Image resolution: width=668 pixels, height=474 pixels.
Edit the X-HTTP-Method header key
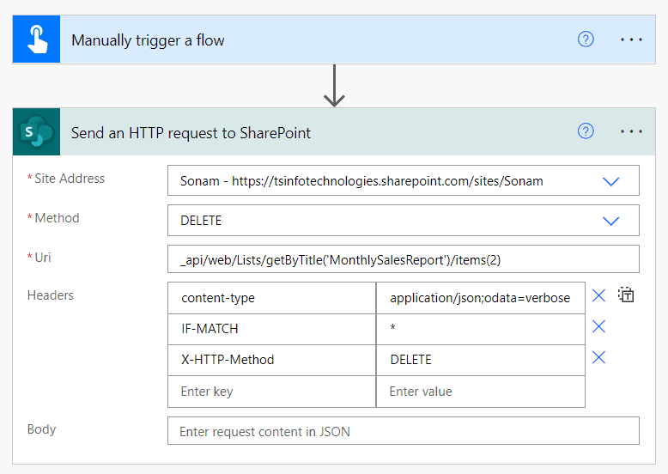pyautogui.click(x=272, y=360)
